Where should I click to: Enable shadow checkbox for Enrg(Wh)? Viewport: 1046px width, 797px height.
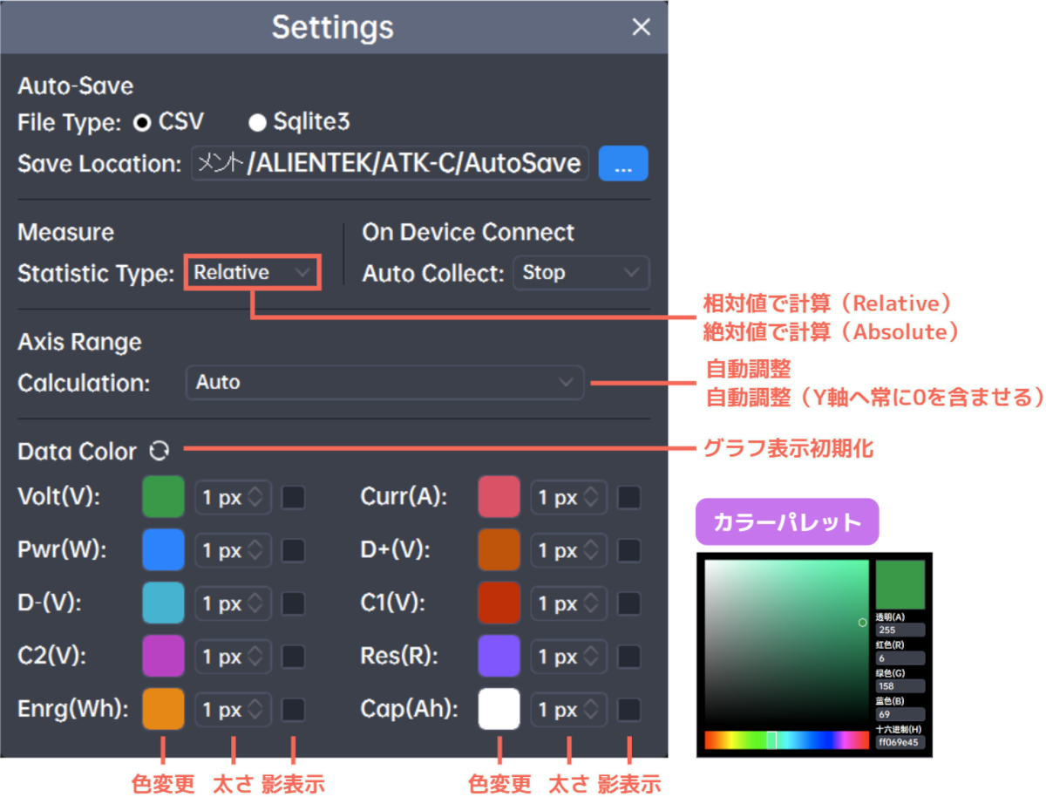(x=294, y=710)
